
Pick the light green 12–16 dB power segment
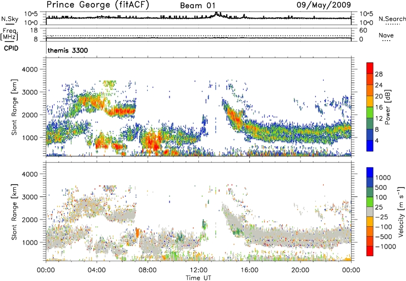[370, 113]
